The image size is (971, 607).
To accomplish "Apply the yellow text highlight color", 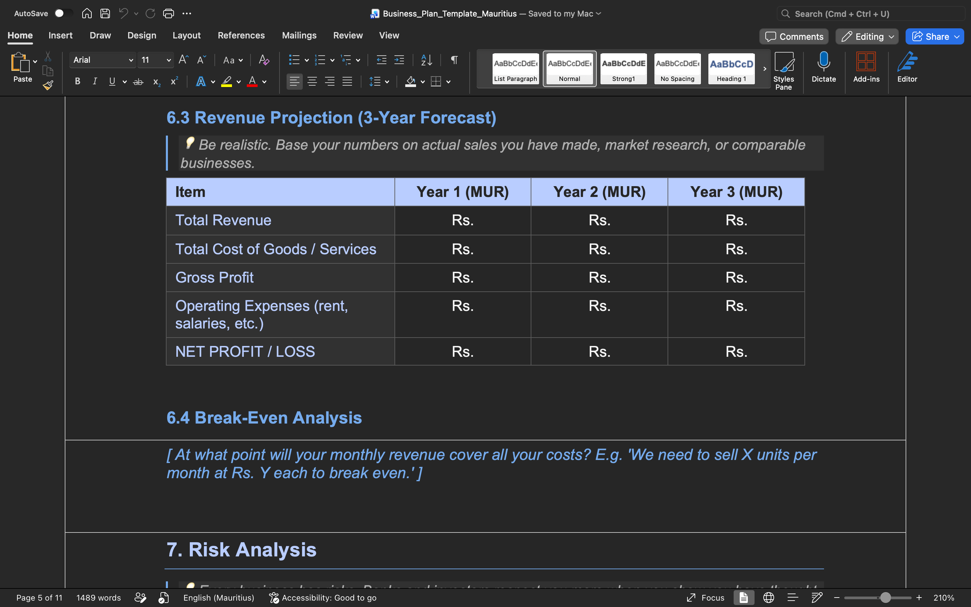I will coord(227,82).
